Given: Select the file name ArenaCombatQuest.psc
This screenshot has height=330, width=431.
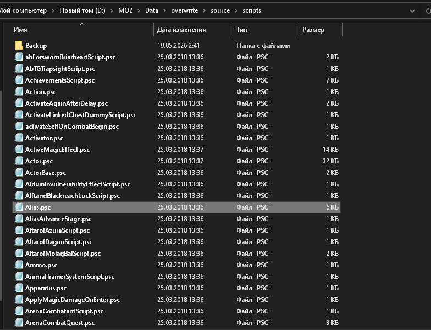Looking at the screenshot, I should pyautogui.click(x=60, y=323).
